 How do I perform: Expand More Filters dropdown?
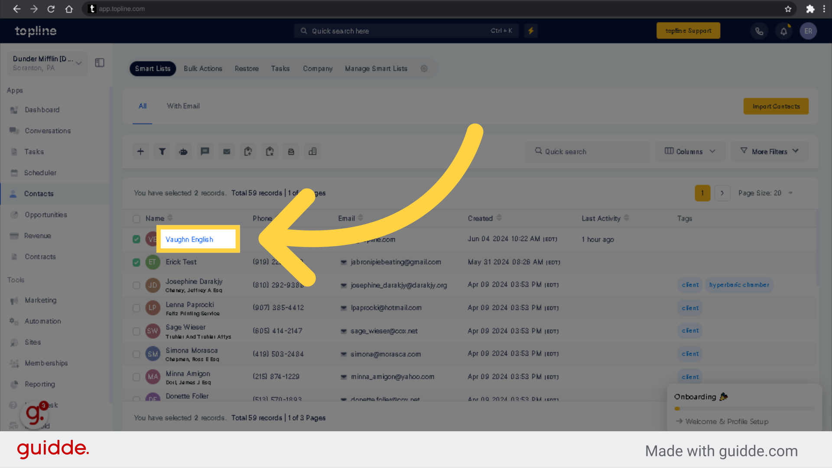point(770,152)
